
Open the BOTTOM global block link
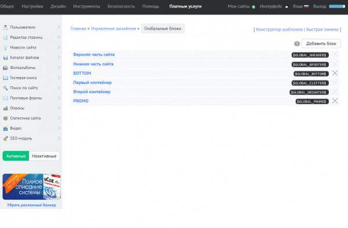pyautogui.click(x=82, y=73)
